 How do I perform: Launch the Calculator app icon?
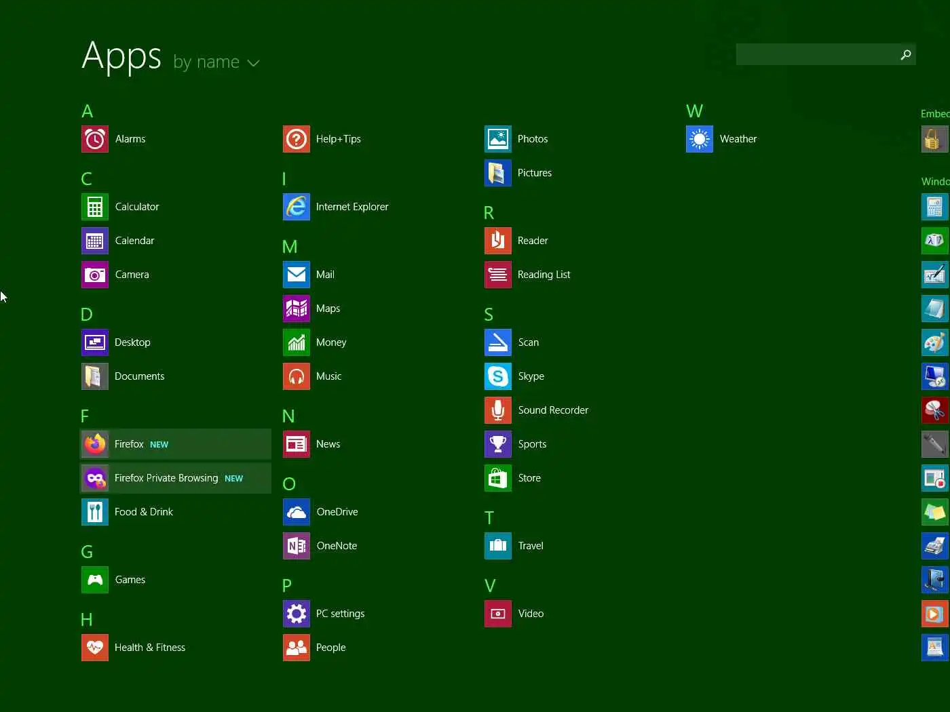pos(95,207)
